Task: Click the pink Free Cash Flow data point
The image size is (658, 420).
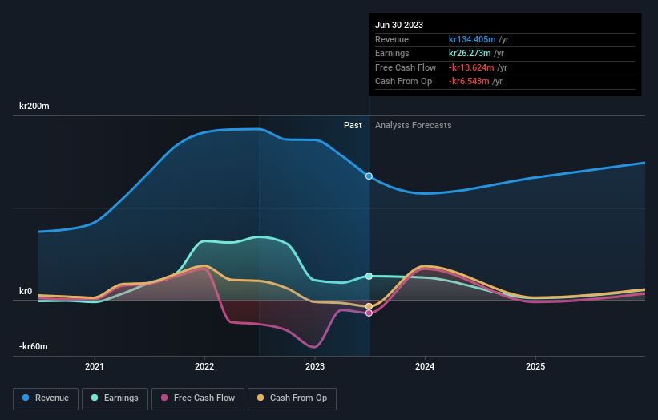Action: [369, 313]
